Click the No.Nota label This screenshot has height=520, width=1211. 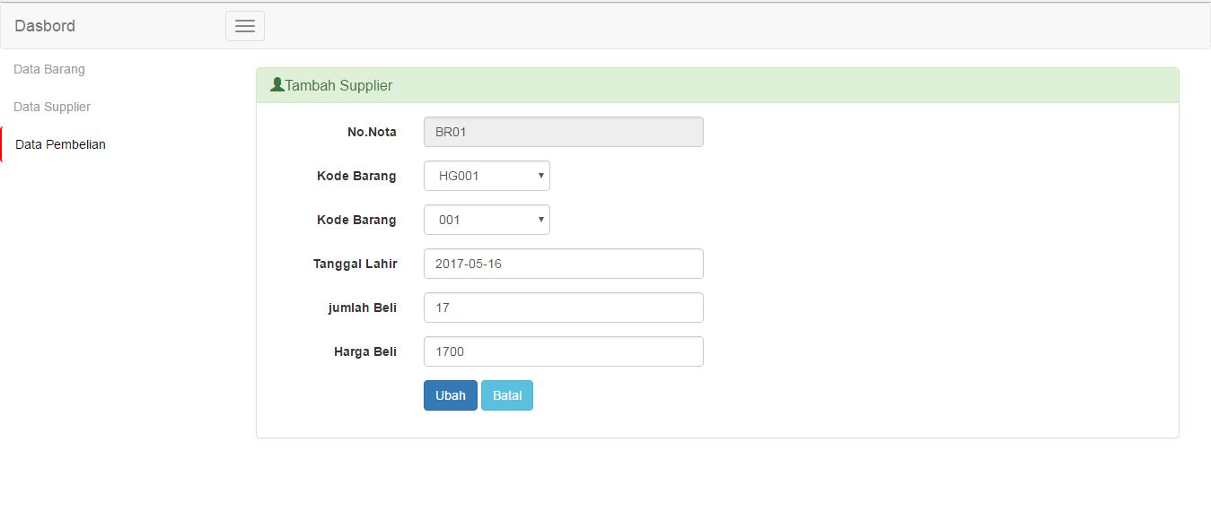pos(372,132)
